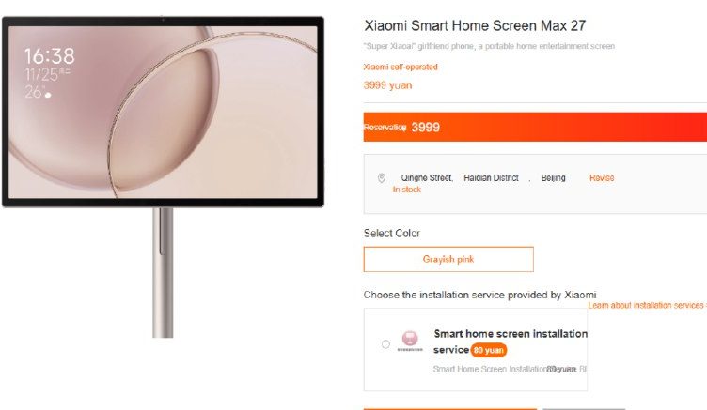Click the webcam dot atop the monitor
707x410 pixels.
(163, 20)
